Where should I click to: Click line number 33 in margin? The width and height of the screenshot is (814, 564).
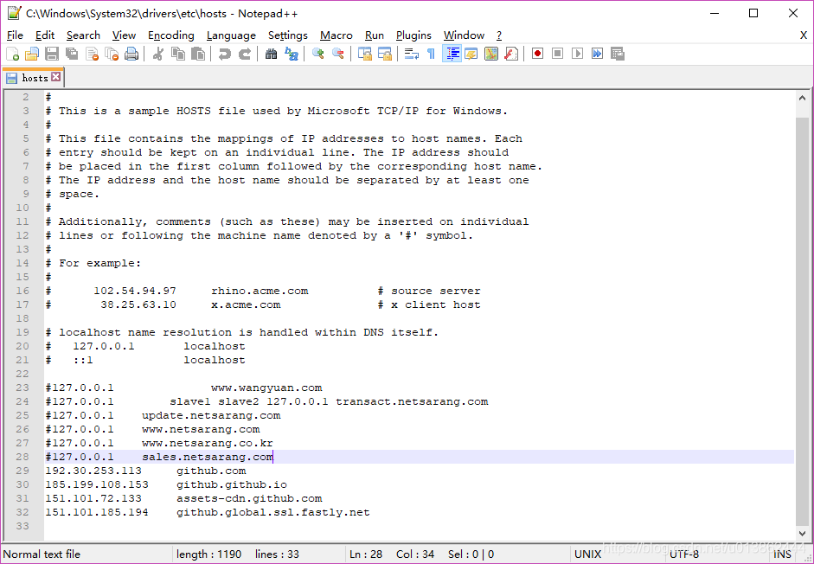(x=22, y=526)
